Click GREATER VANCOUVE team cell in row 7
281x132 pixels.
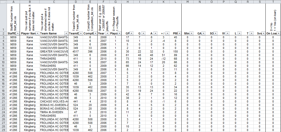[54, 51]
